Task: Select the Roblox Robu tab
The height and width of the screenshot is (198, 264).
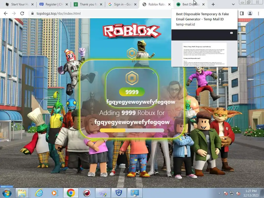Action: tap(156, 4)
